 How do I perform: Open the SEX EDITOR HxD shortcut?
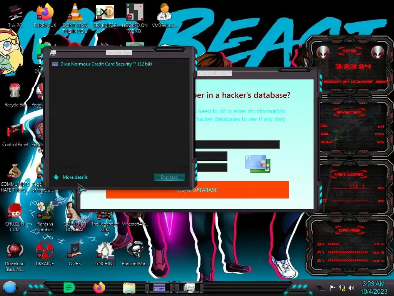tap(105, 16)
